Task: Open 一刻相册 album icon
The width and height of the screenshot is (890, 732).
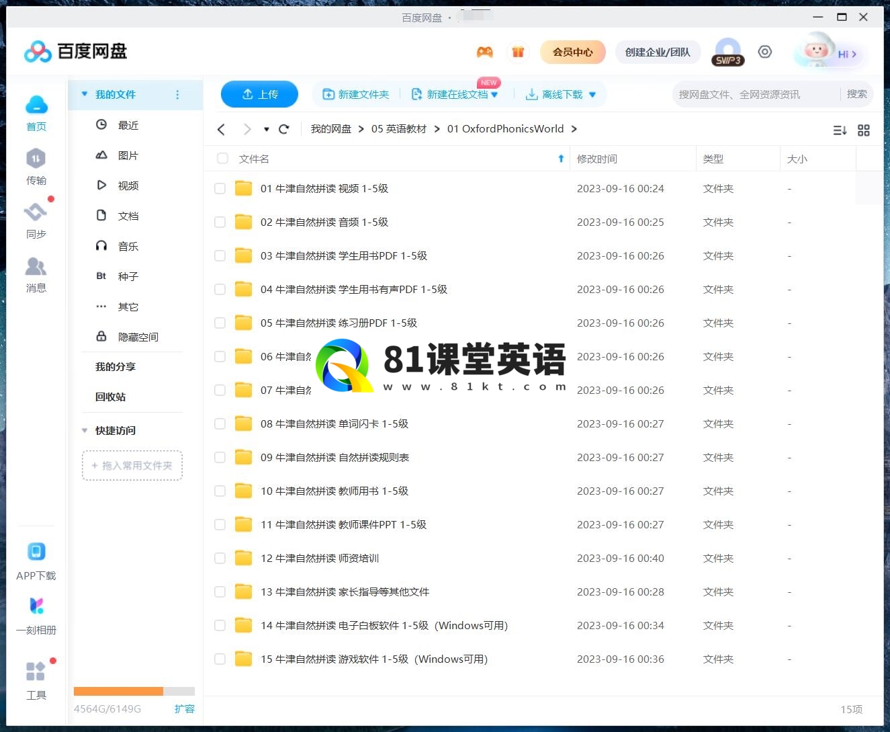Action: coord(36,606)
